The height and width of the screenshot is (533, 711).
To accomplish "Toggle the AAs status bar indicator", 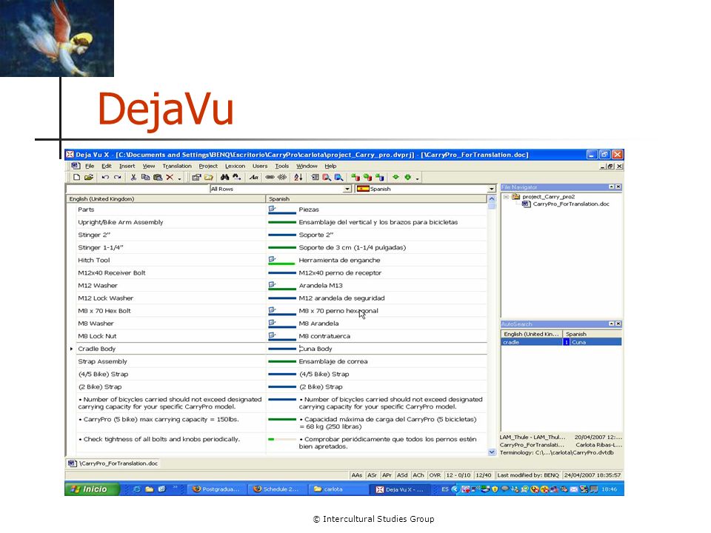I will coord(357,475).
